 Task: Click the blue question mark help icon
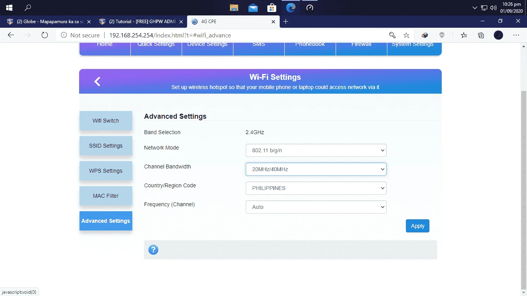point(153,250)
